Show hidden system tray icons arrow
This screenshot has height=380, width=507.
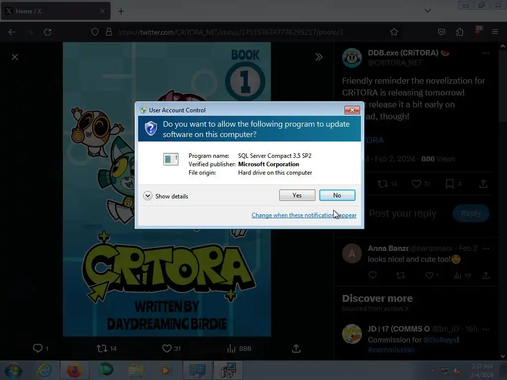(433, 371)
